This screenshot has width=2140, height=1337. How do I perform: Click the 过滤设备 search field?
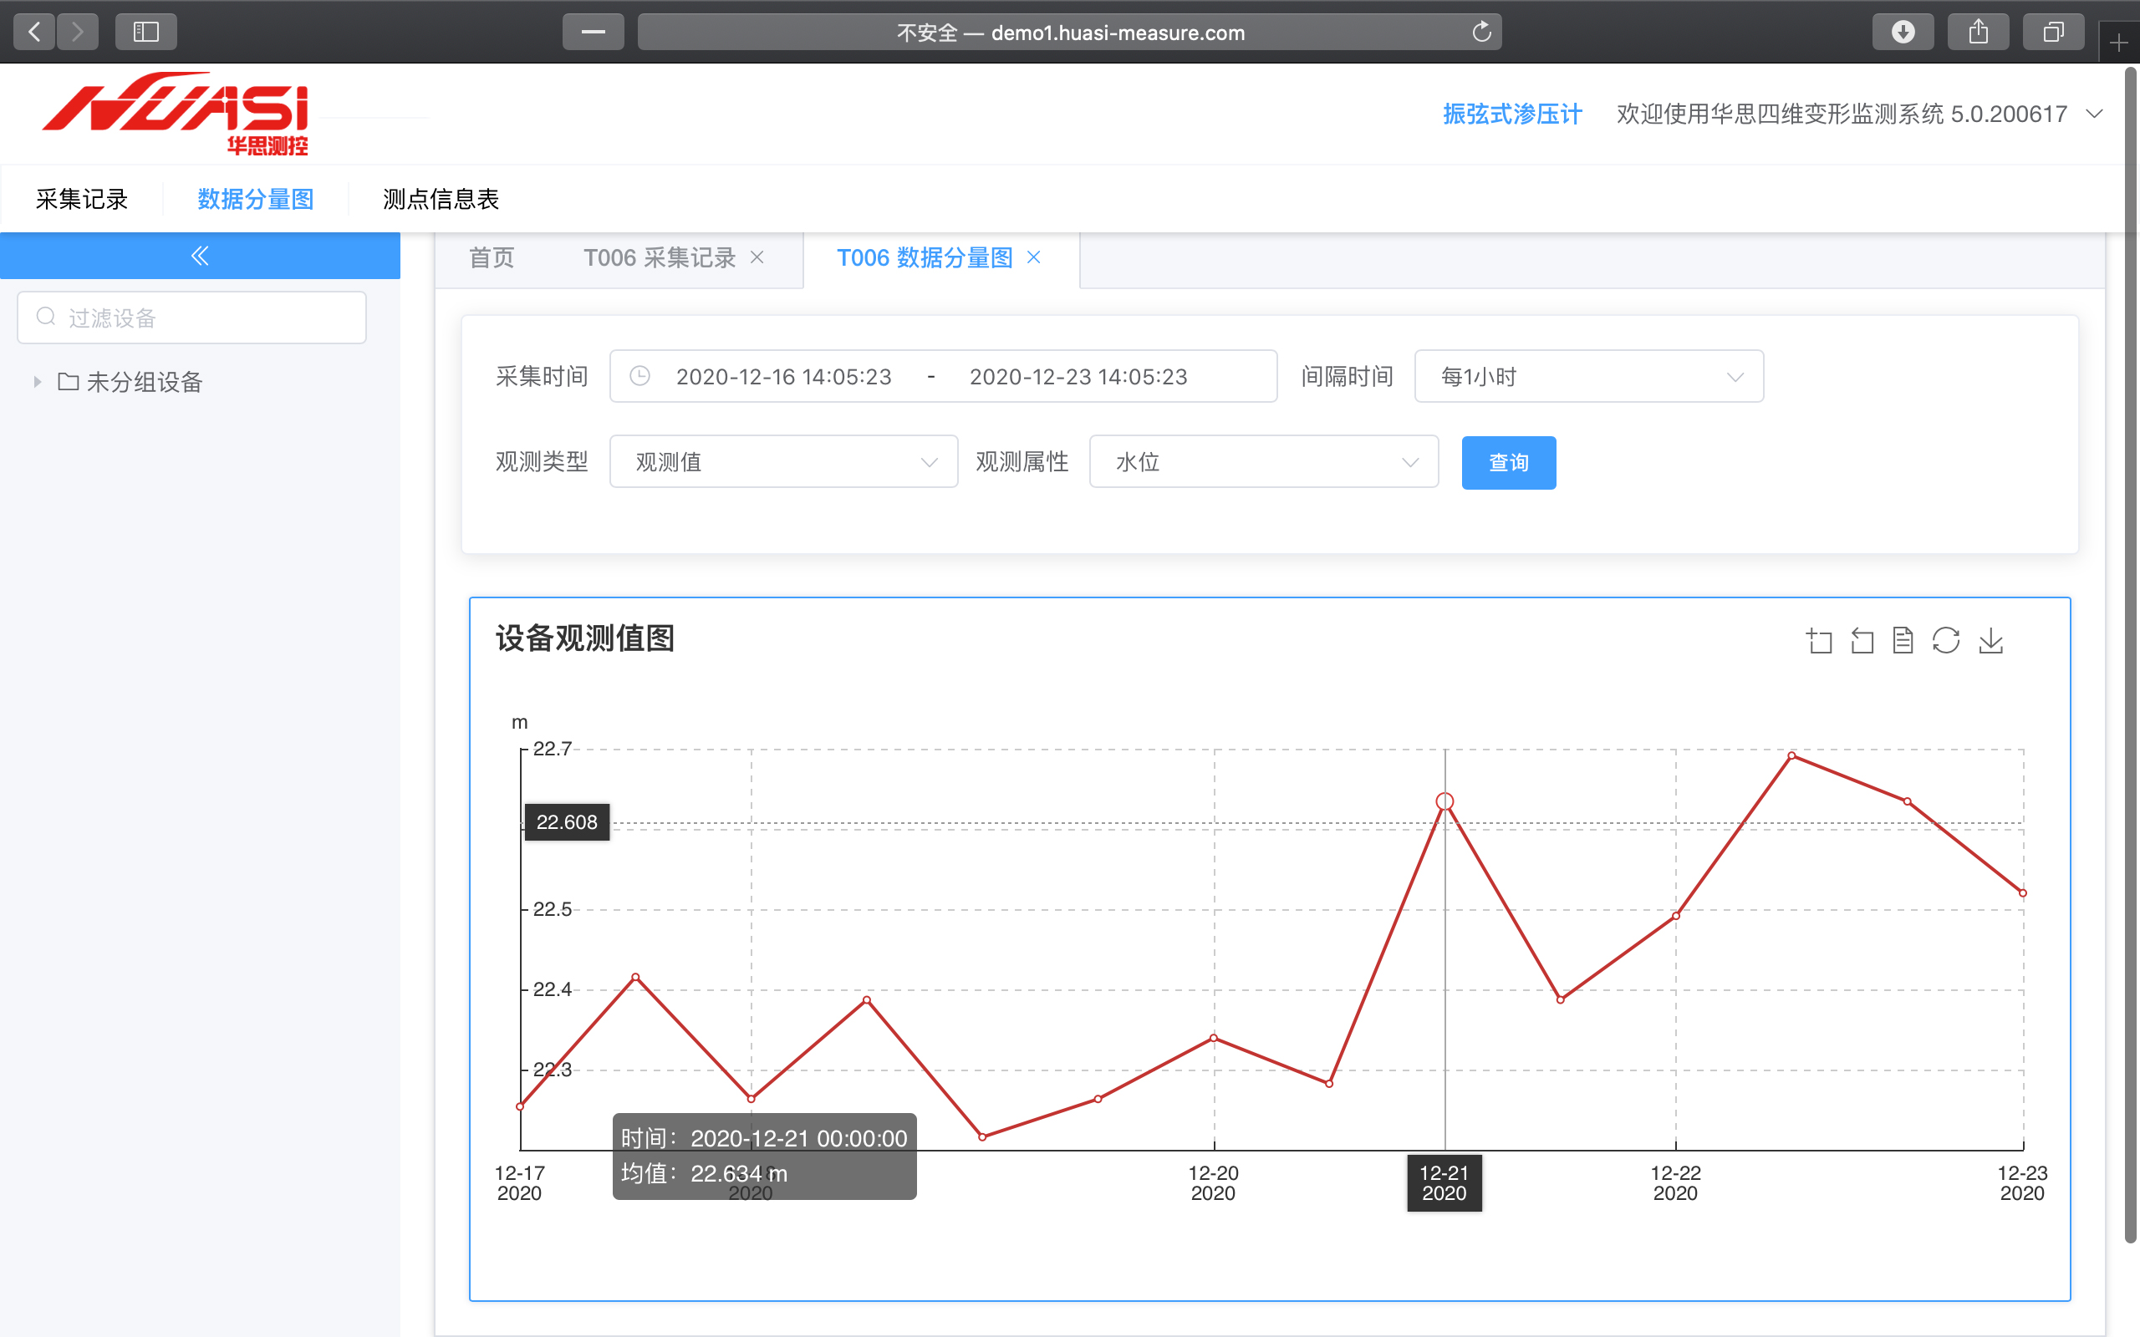pyautogui.click(x=192, y=318)
